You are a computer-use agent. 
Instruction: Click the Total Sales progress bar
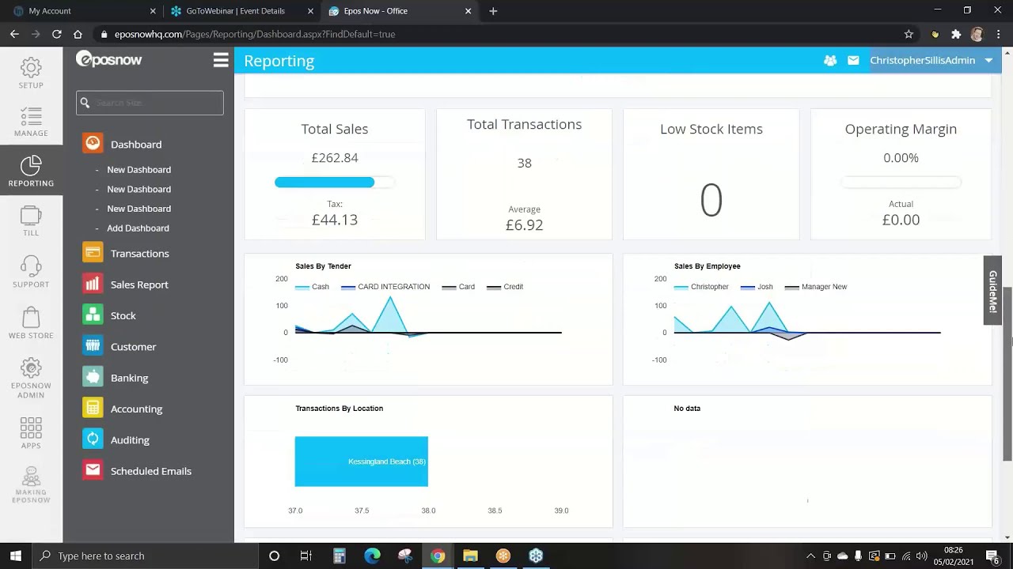coord(334,183)
